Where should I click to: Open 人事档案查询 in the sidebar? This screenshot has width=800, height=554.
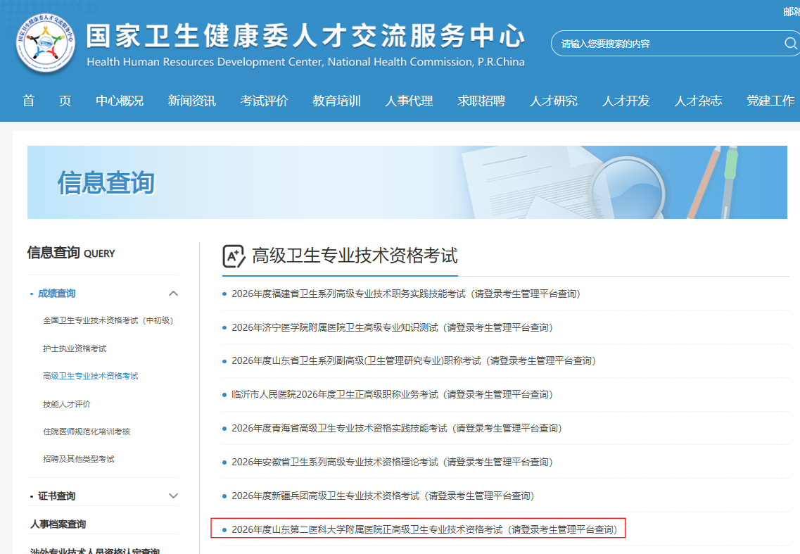point(58,524)
